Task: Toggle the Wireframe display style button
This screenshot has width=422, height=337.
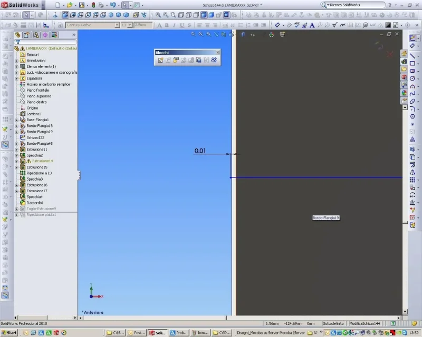Action: (x=181, y=15)
